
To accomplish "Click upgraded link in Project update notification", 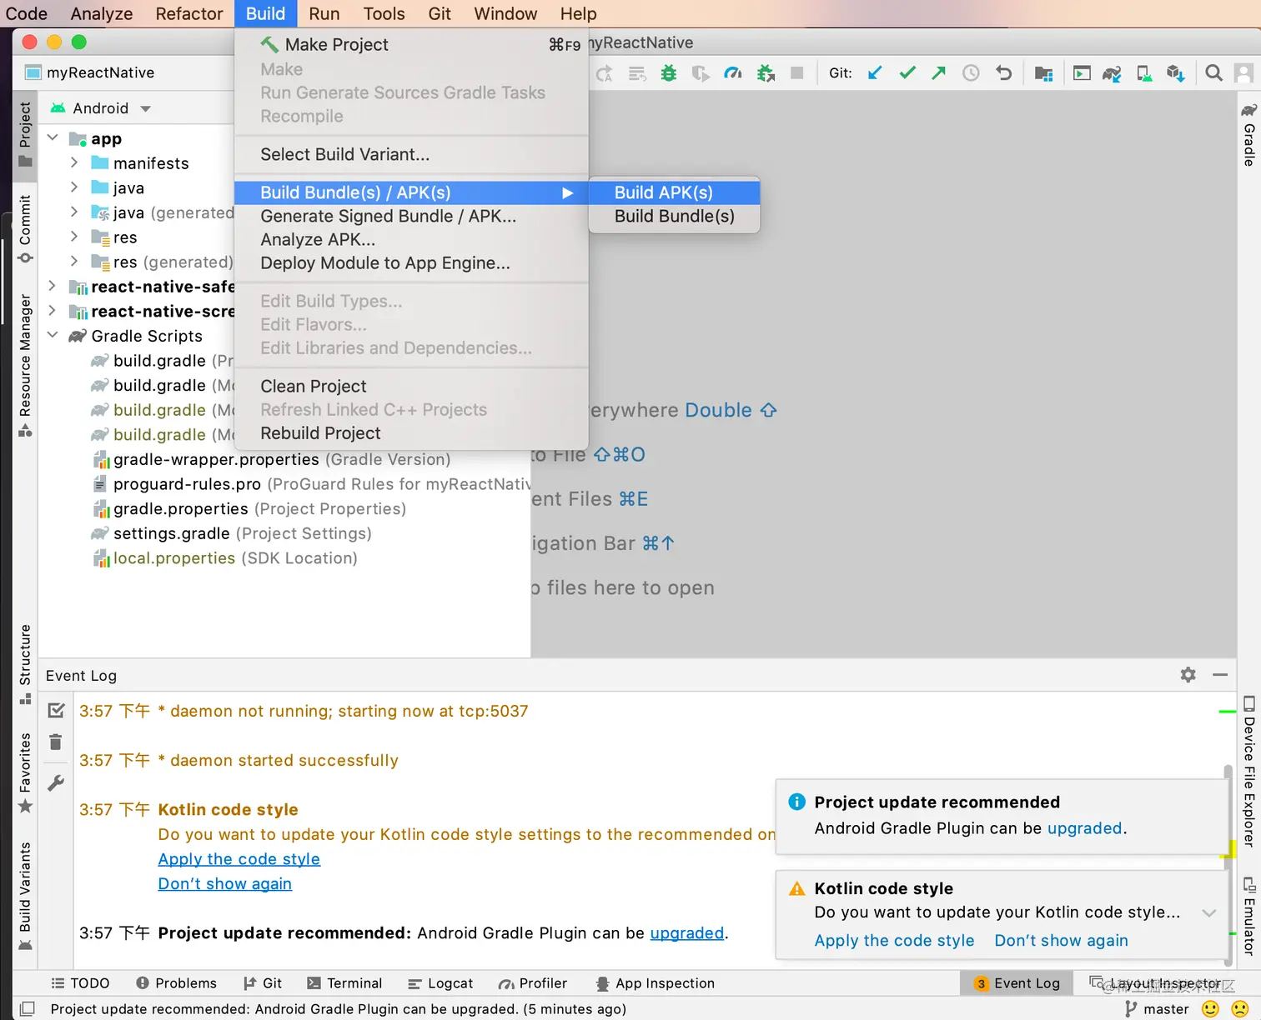I will coord(1085,827).
